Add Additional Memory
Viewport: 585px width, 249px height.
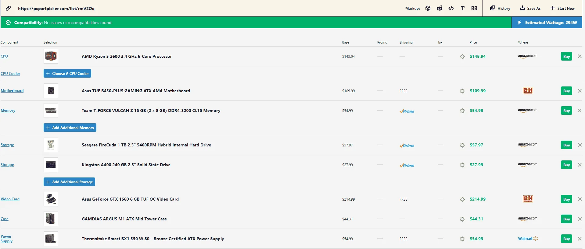click(x=70, y=128)
